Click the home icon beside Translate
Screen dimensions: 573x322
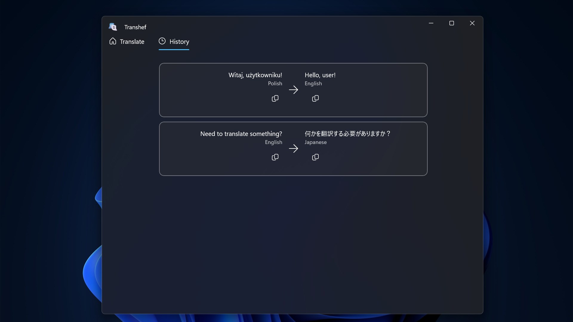(113, 41)
